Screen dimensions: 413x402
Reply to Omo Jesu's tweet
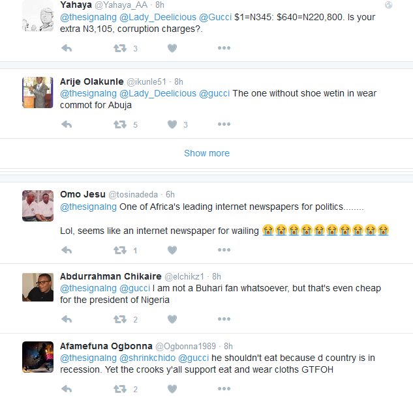tap(66, 250)
